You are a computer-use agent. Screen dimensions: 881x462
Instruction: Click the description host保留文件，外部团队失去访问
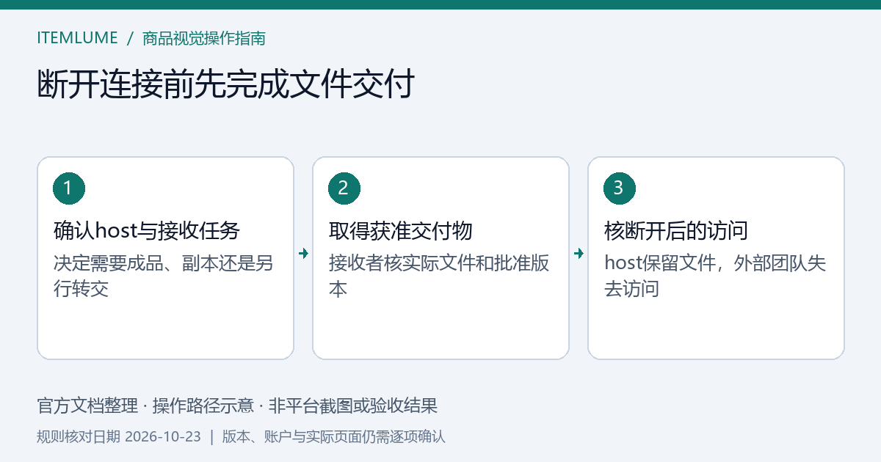click(715, 276)
